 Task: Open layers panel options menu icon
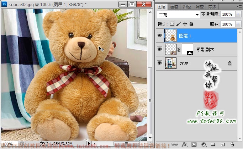tap(239, 6)
